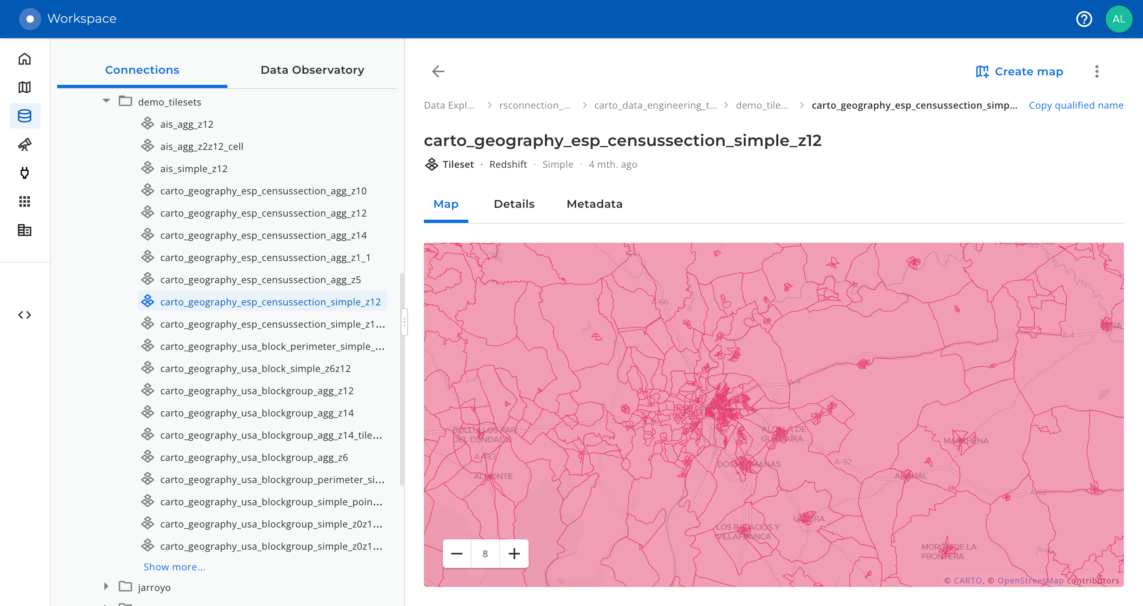Open the AL user avatar menu
1143x606 pixels.
(1119, 19)
